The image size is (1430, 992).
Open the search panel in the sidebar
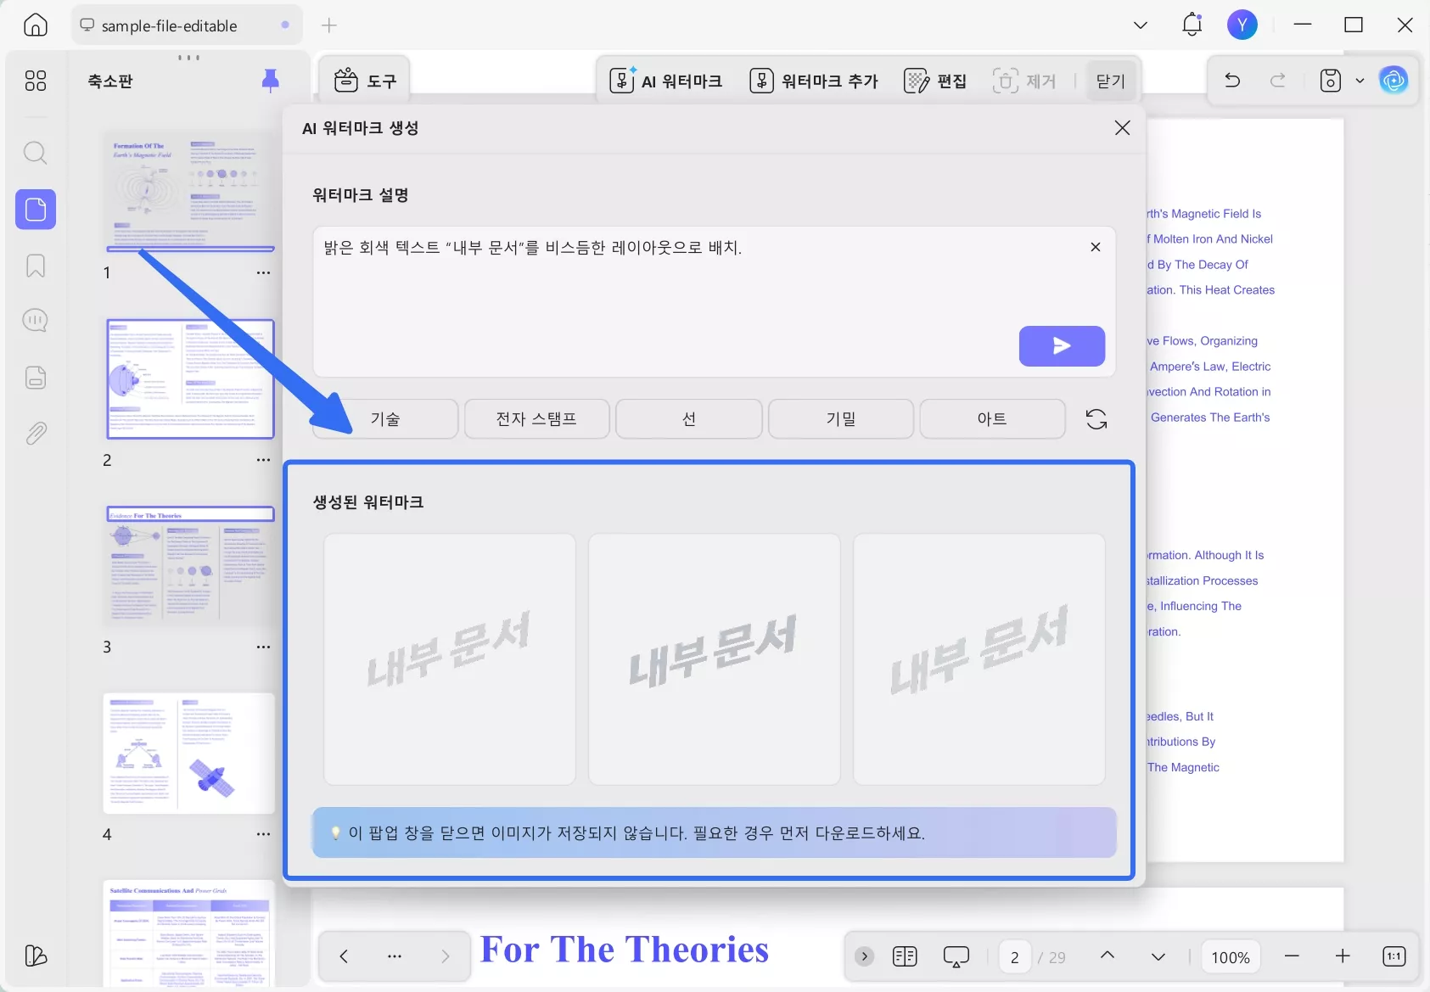36,153
